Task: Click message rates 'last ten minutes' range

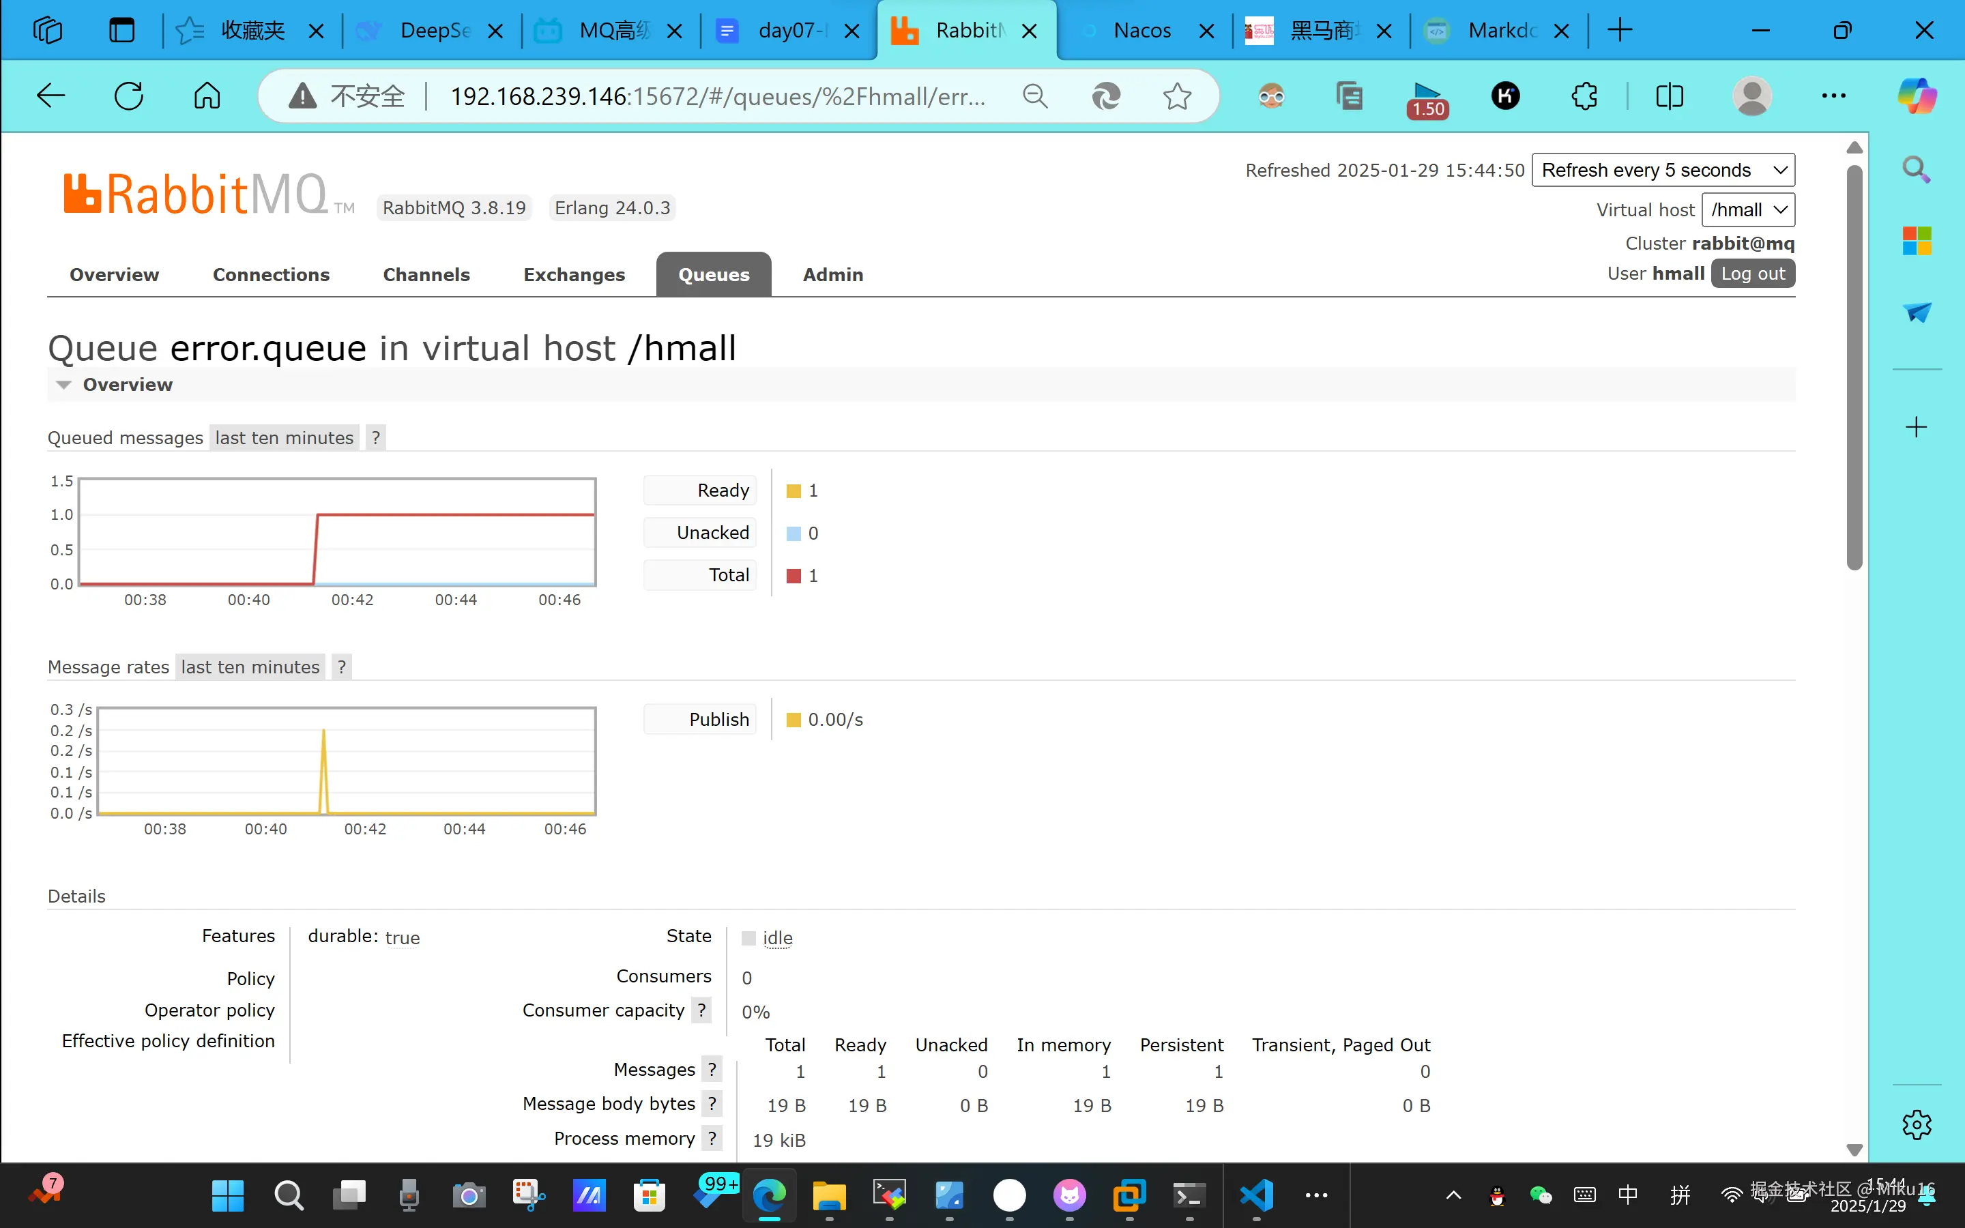Action: [250, 668]
